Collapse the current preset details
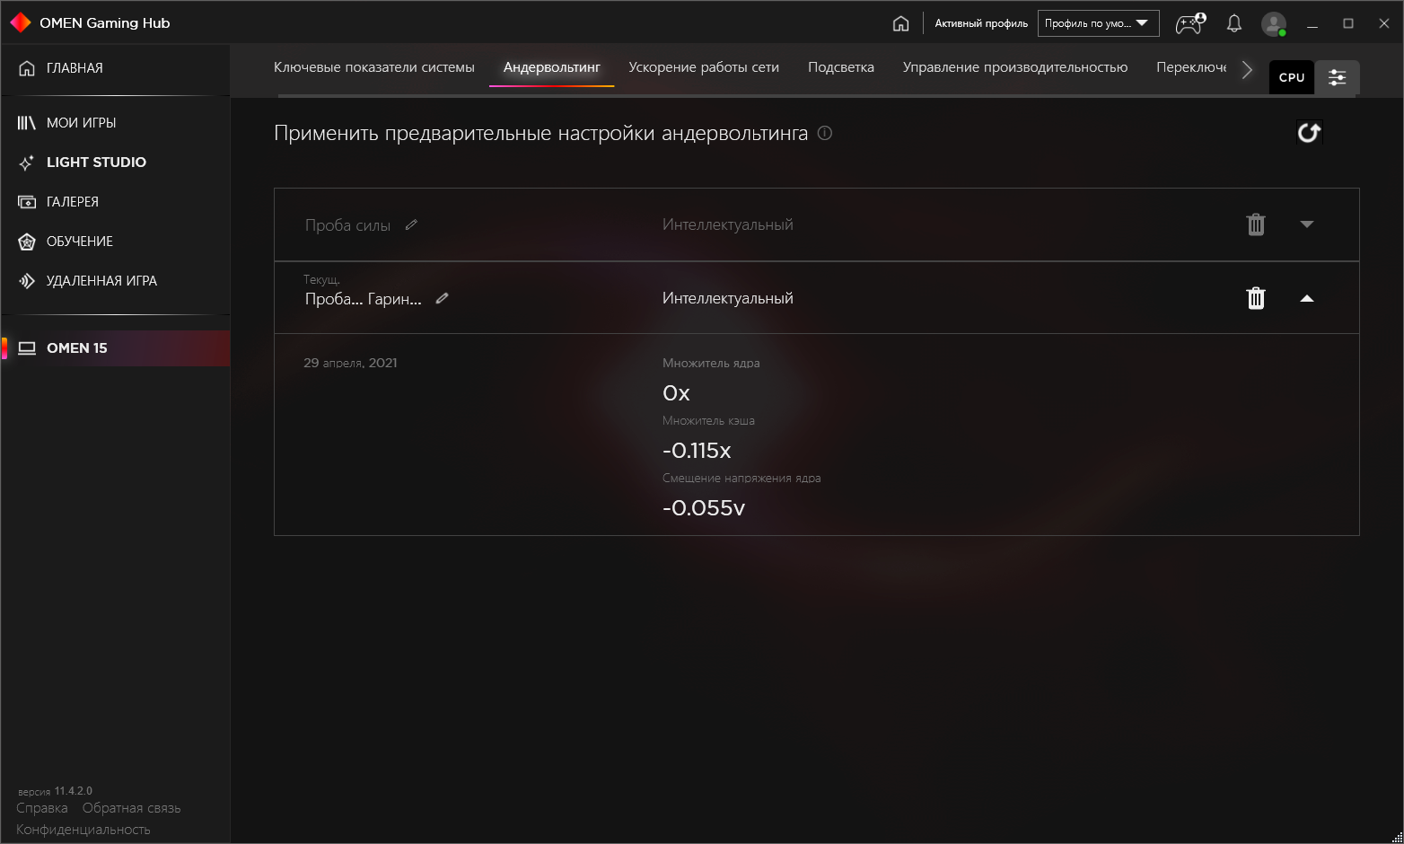The width and height of the screenshot is (1404, 844). click(1307, 298)
